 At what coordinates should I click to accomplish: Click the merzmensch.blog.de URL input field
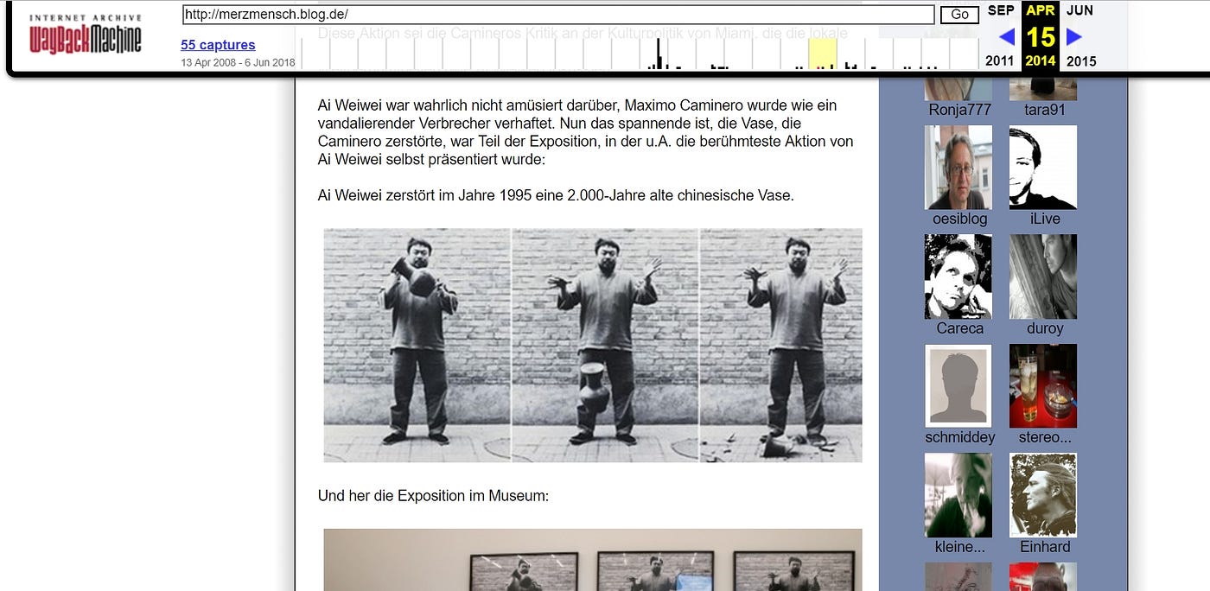point(558,15)
